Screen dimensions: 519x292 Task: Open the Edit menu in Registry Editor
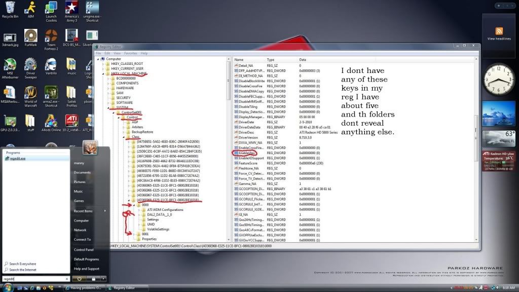tap(107, 53)
